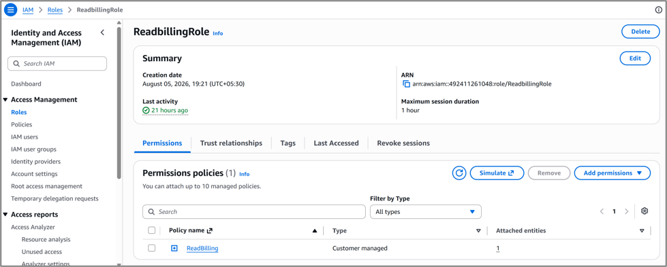
Task: Sort the Type column with its arrow
Action: (478, 231)
